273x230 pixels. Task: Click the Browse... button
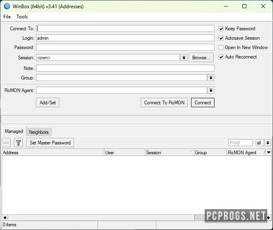[x=201, y=58]
